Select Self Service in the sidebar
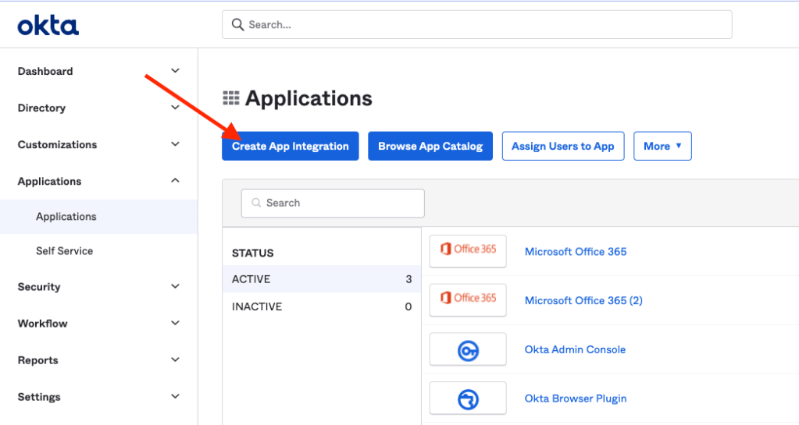 coord(64,251)
